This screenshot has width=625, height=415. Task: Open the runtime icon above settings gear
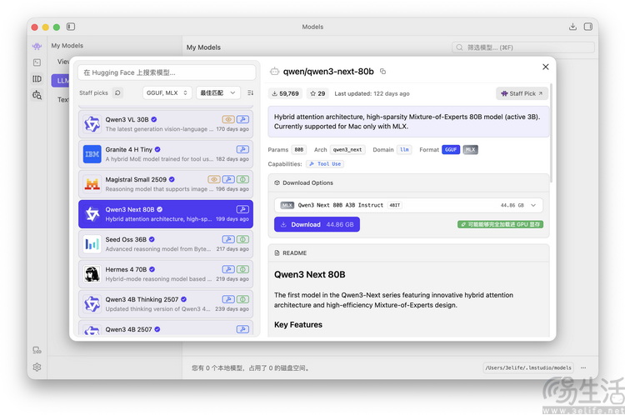point(37,350)
